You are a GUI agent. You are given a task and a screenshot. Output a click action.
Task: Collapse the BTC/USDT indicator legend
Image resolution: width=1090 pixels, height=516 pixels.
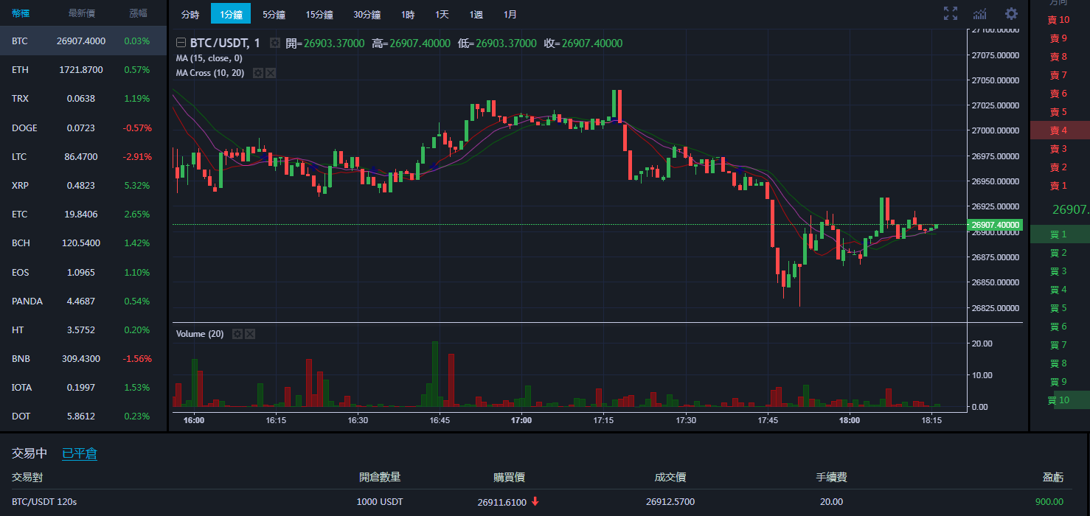pyautogui.click(x=181, y=43)
